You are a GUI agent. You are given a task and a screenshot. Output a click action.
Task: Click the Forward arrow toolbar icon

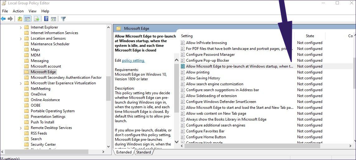pyautogui.click(x=10, y=19)
